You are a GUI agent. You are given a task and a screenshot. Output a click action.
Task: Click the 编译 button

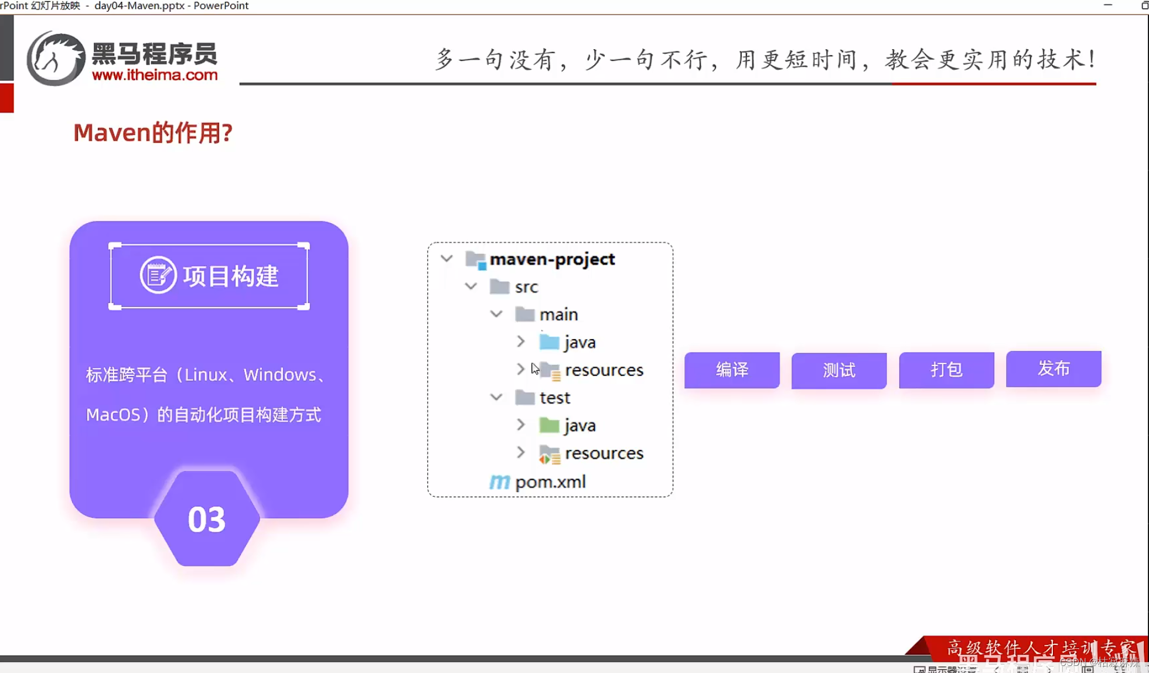[x=732, y=370]
